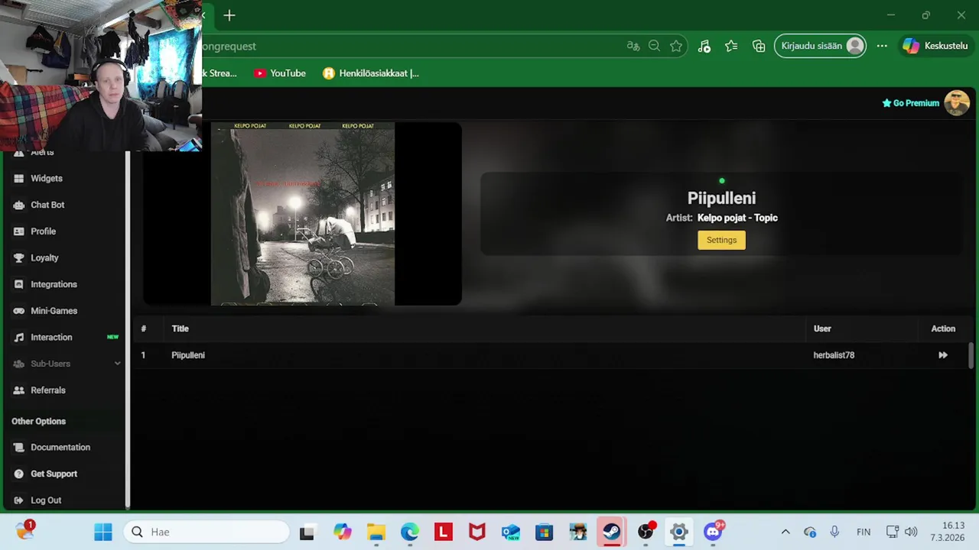Log Out from the sidebar
Image resolution: width=979 pixels, height=550 pixels.
pos(46,500)
